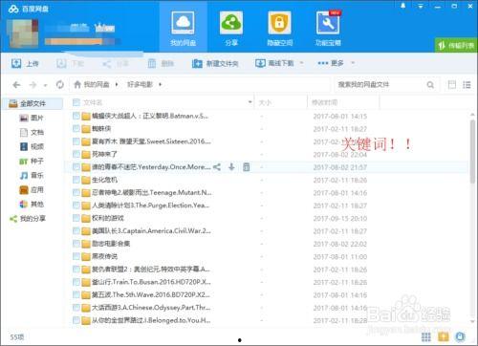Switch to thumbnail view icon
Image resolution: width=478 pixels, height=346 pixels.
click(452, 85)
